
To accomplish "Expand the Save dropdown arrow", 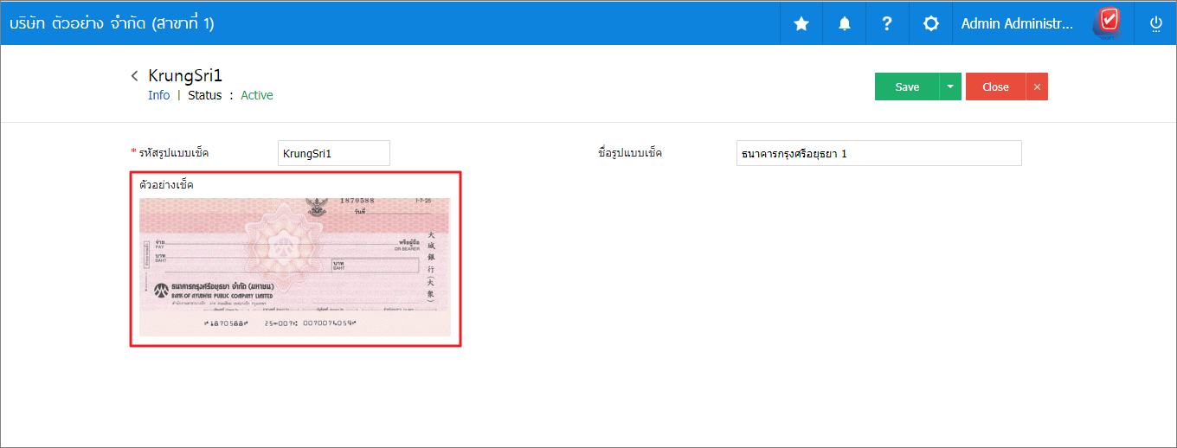I will 950,86.
